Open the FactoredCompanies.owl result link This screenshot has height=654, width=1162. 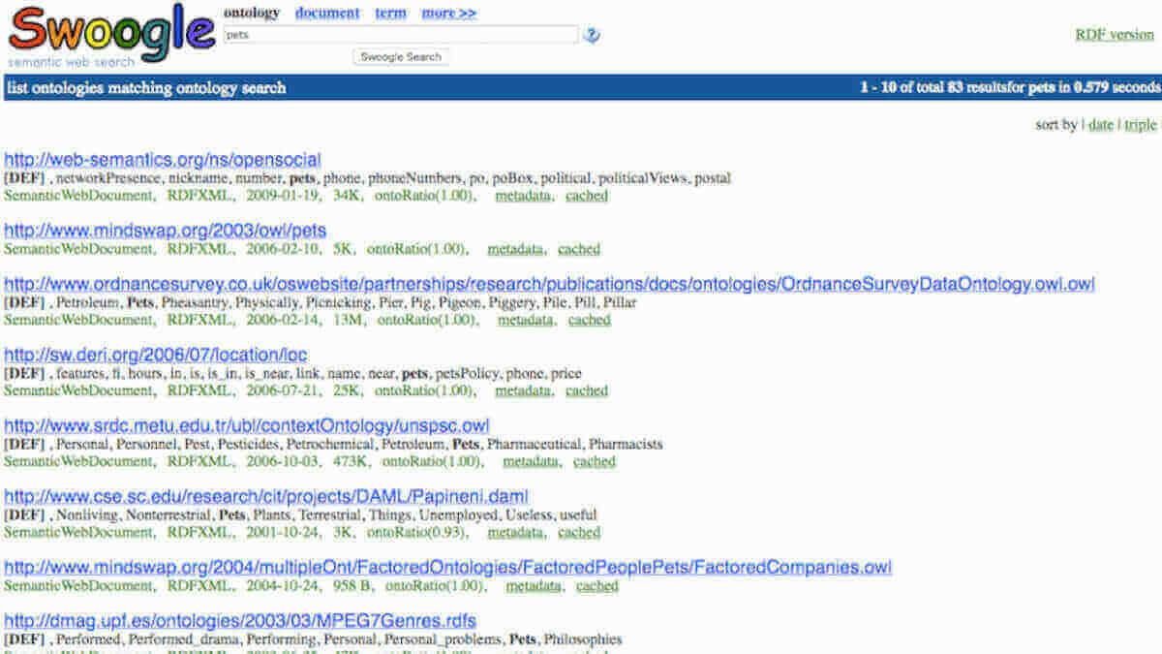pos(448,568)
